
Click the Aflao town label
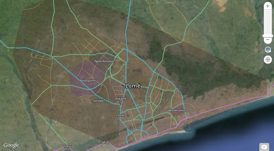click(x=105, y=142)
